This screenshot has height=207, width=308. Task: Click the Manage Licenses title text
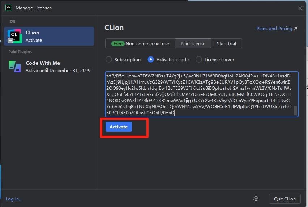34,8
